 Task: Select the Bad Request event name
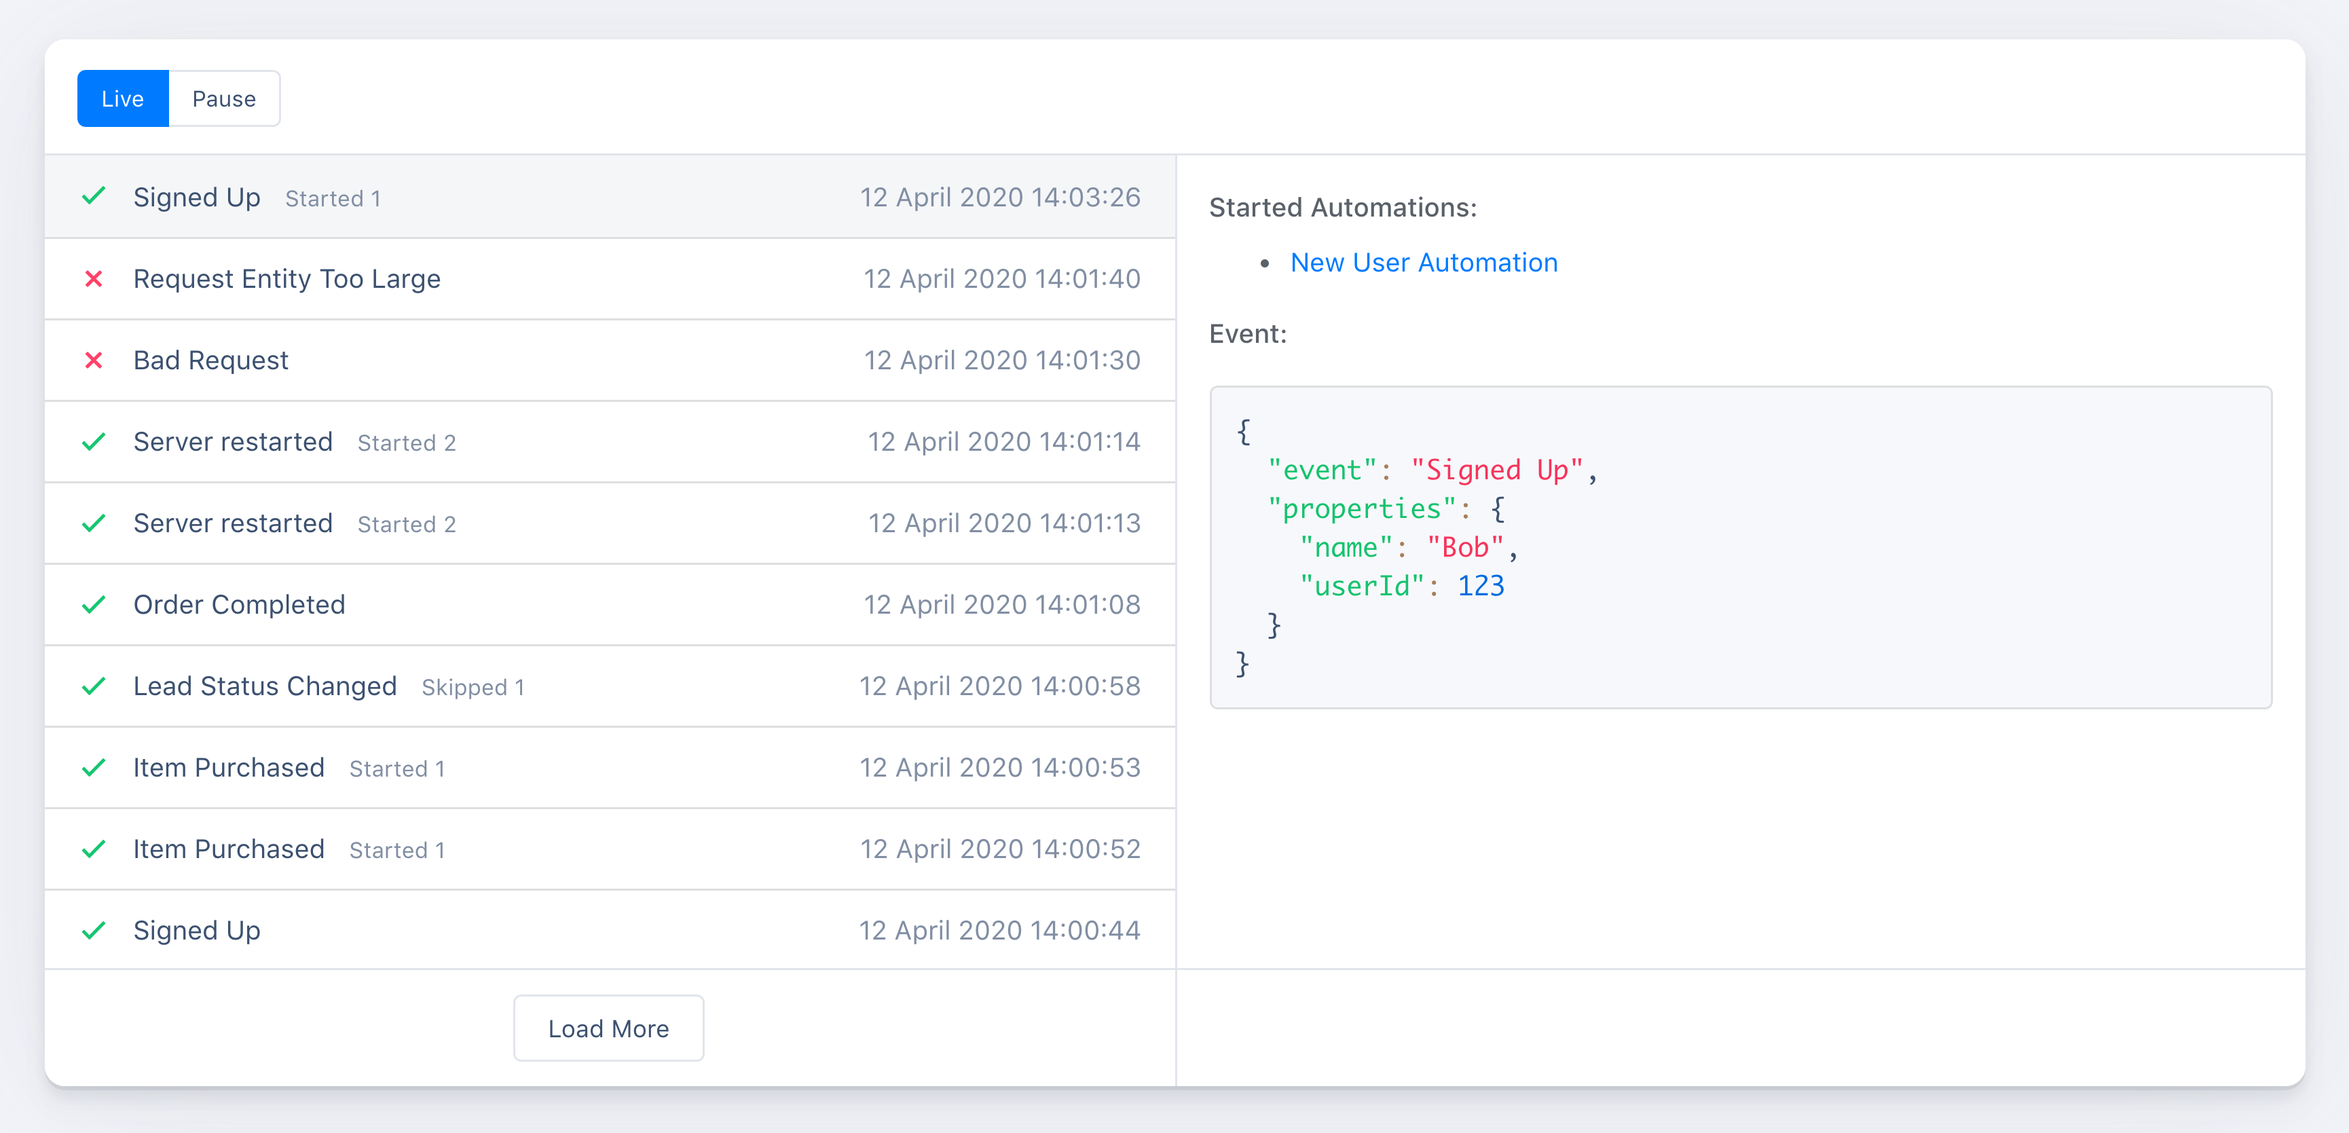coord(210,360)
